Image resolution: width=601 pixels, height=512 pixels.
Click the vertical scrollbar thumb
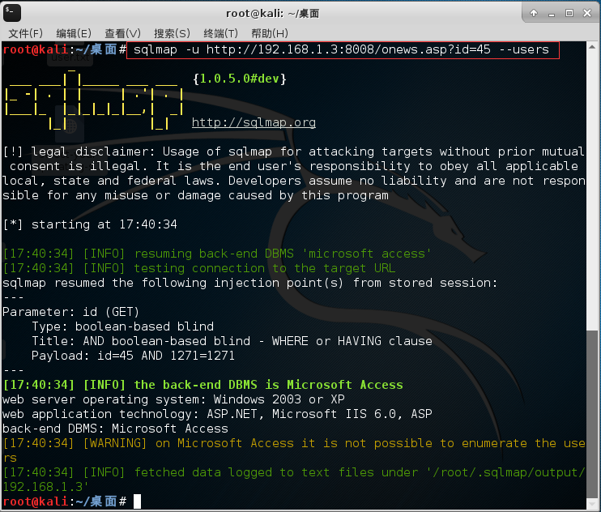point(592,413)
